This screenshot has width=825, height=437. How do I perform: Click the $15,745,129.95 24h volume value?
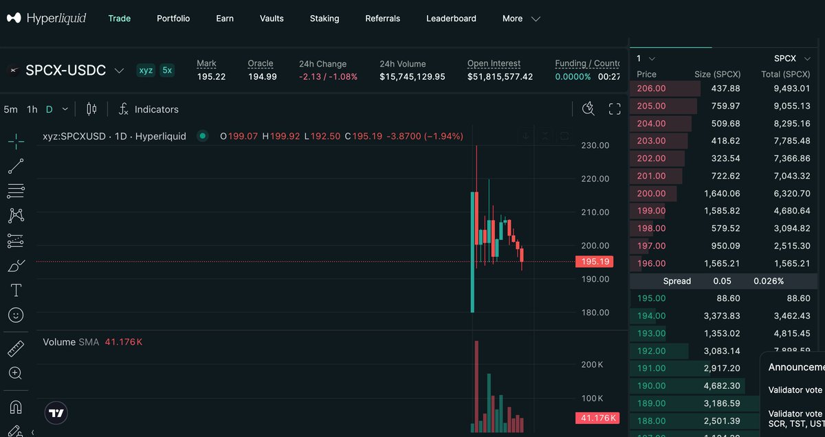click(x=412, y=76)
